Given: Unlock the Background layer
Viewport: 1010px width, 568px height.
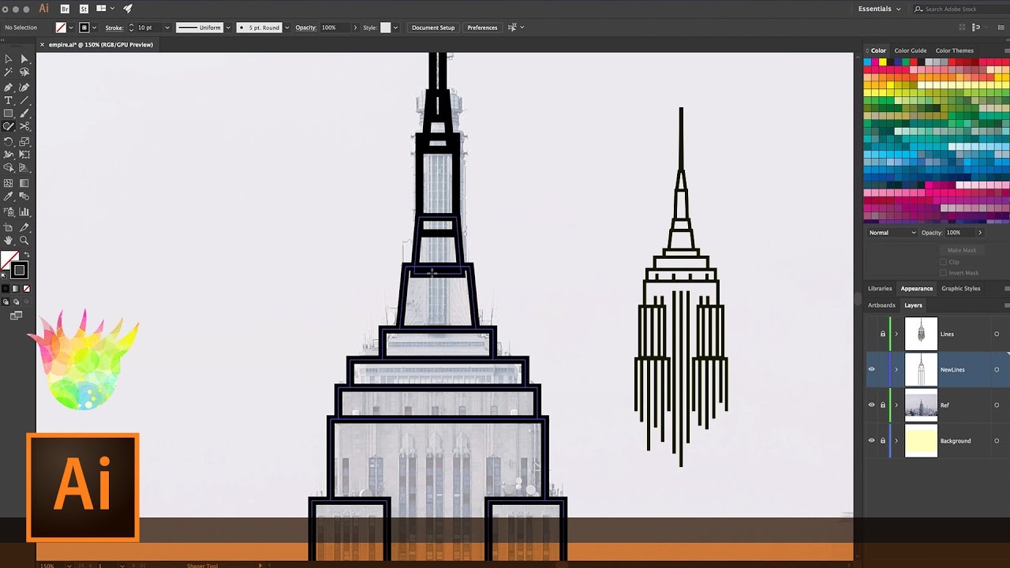Looking at the screenshot, I should point(882,440).
